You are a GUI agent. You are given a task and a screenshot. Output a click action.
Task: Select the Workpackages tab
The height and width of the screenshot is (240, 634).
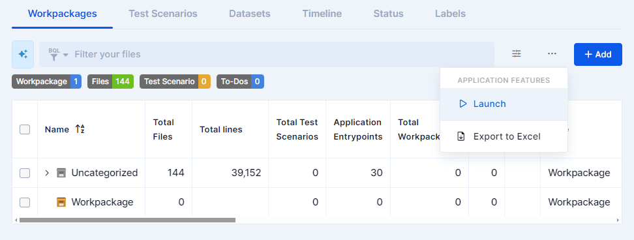[62, 14]
